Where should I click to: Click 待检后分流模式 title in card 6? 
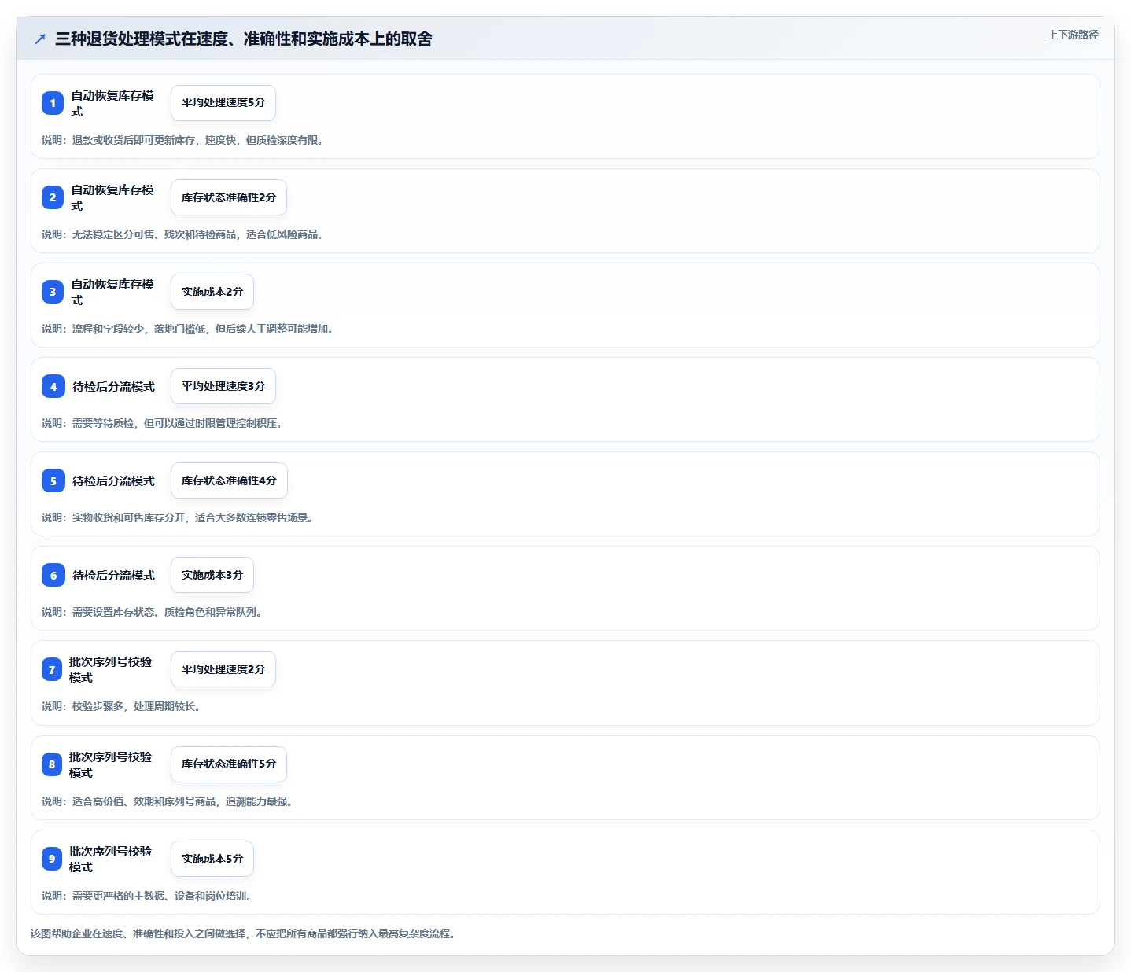(x=113, y=575)
